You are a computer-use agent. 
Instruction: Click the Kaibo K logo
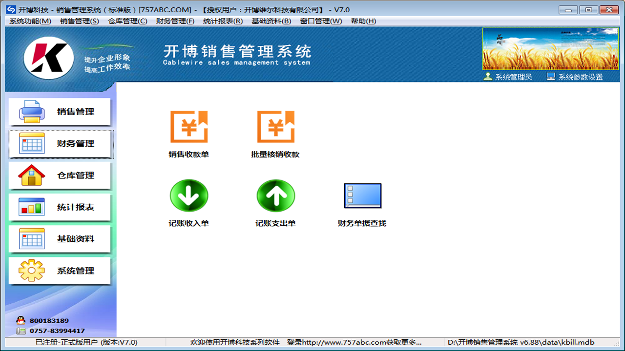click(x=49, y=58)
